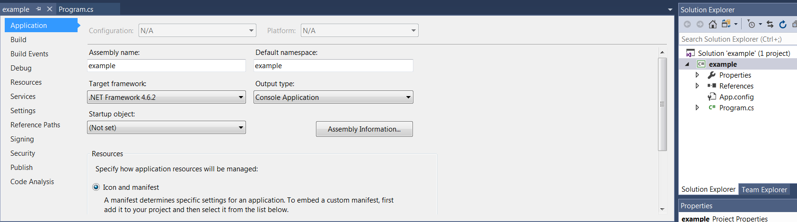Select Solution 'example' (1 project) row
Image resolution: width=797 pixels, height=222 pixels.
coord(738,53)
